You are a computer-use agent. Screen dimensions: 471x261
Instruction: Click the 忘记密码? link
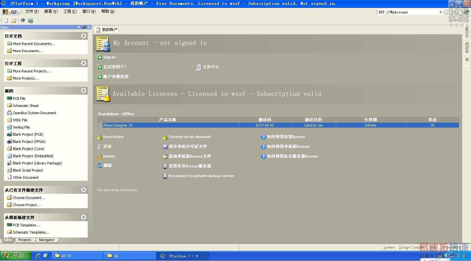115,67
